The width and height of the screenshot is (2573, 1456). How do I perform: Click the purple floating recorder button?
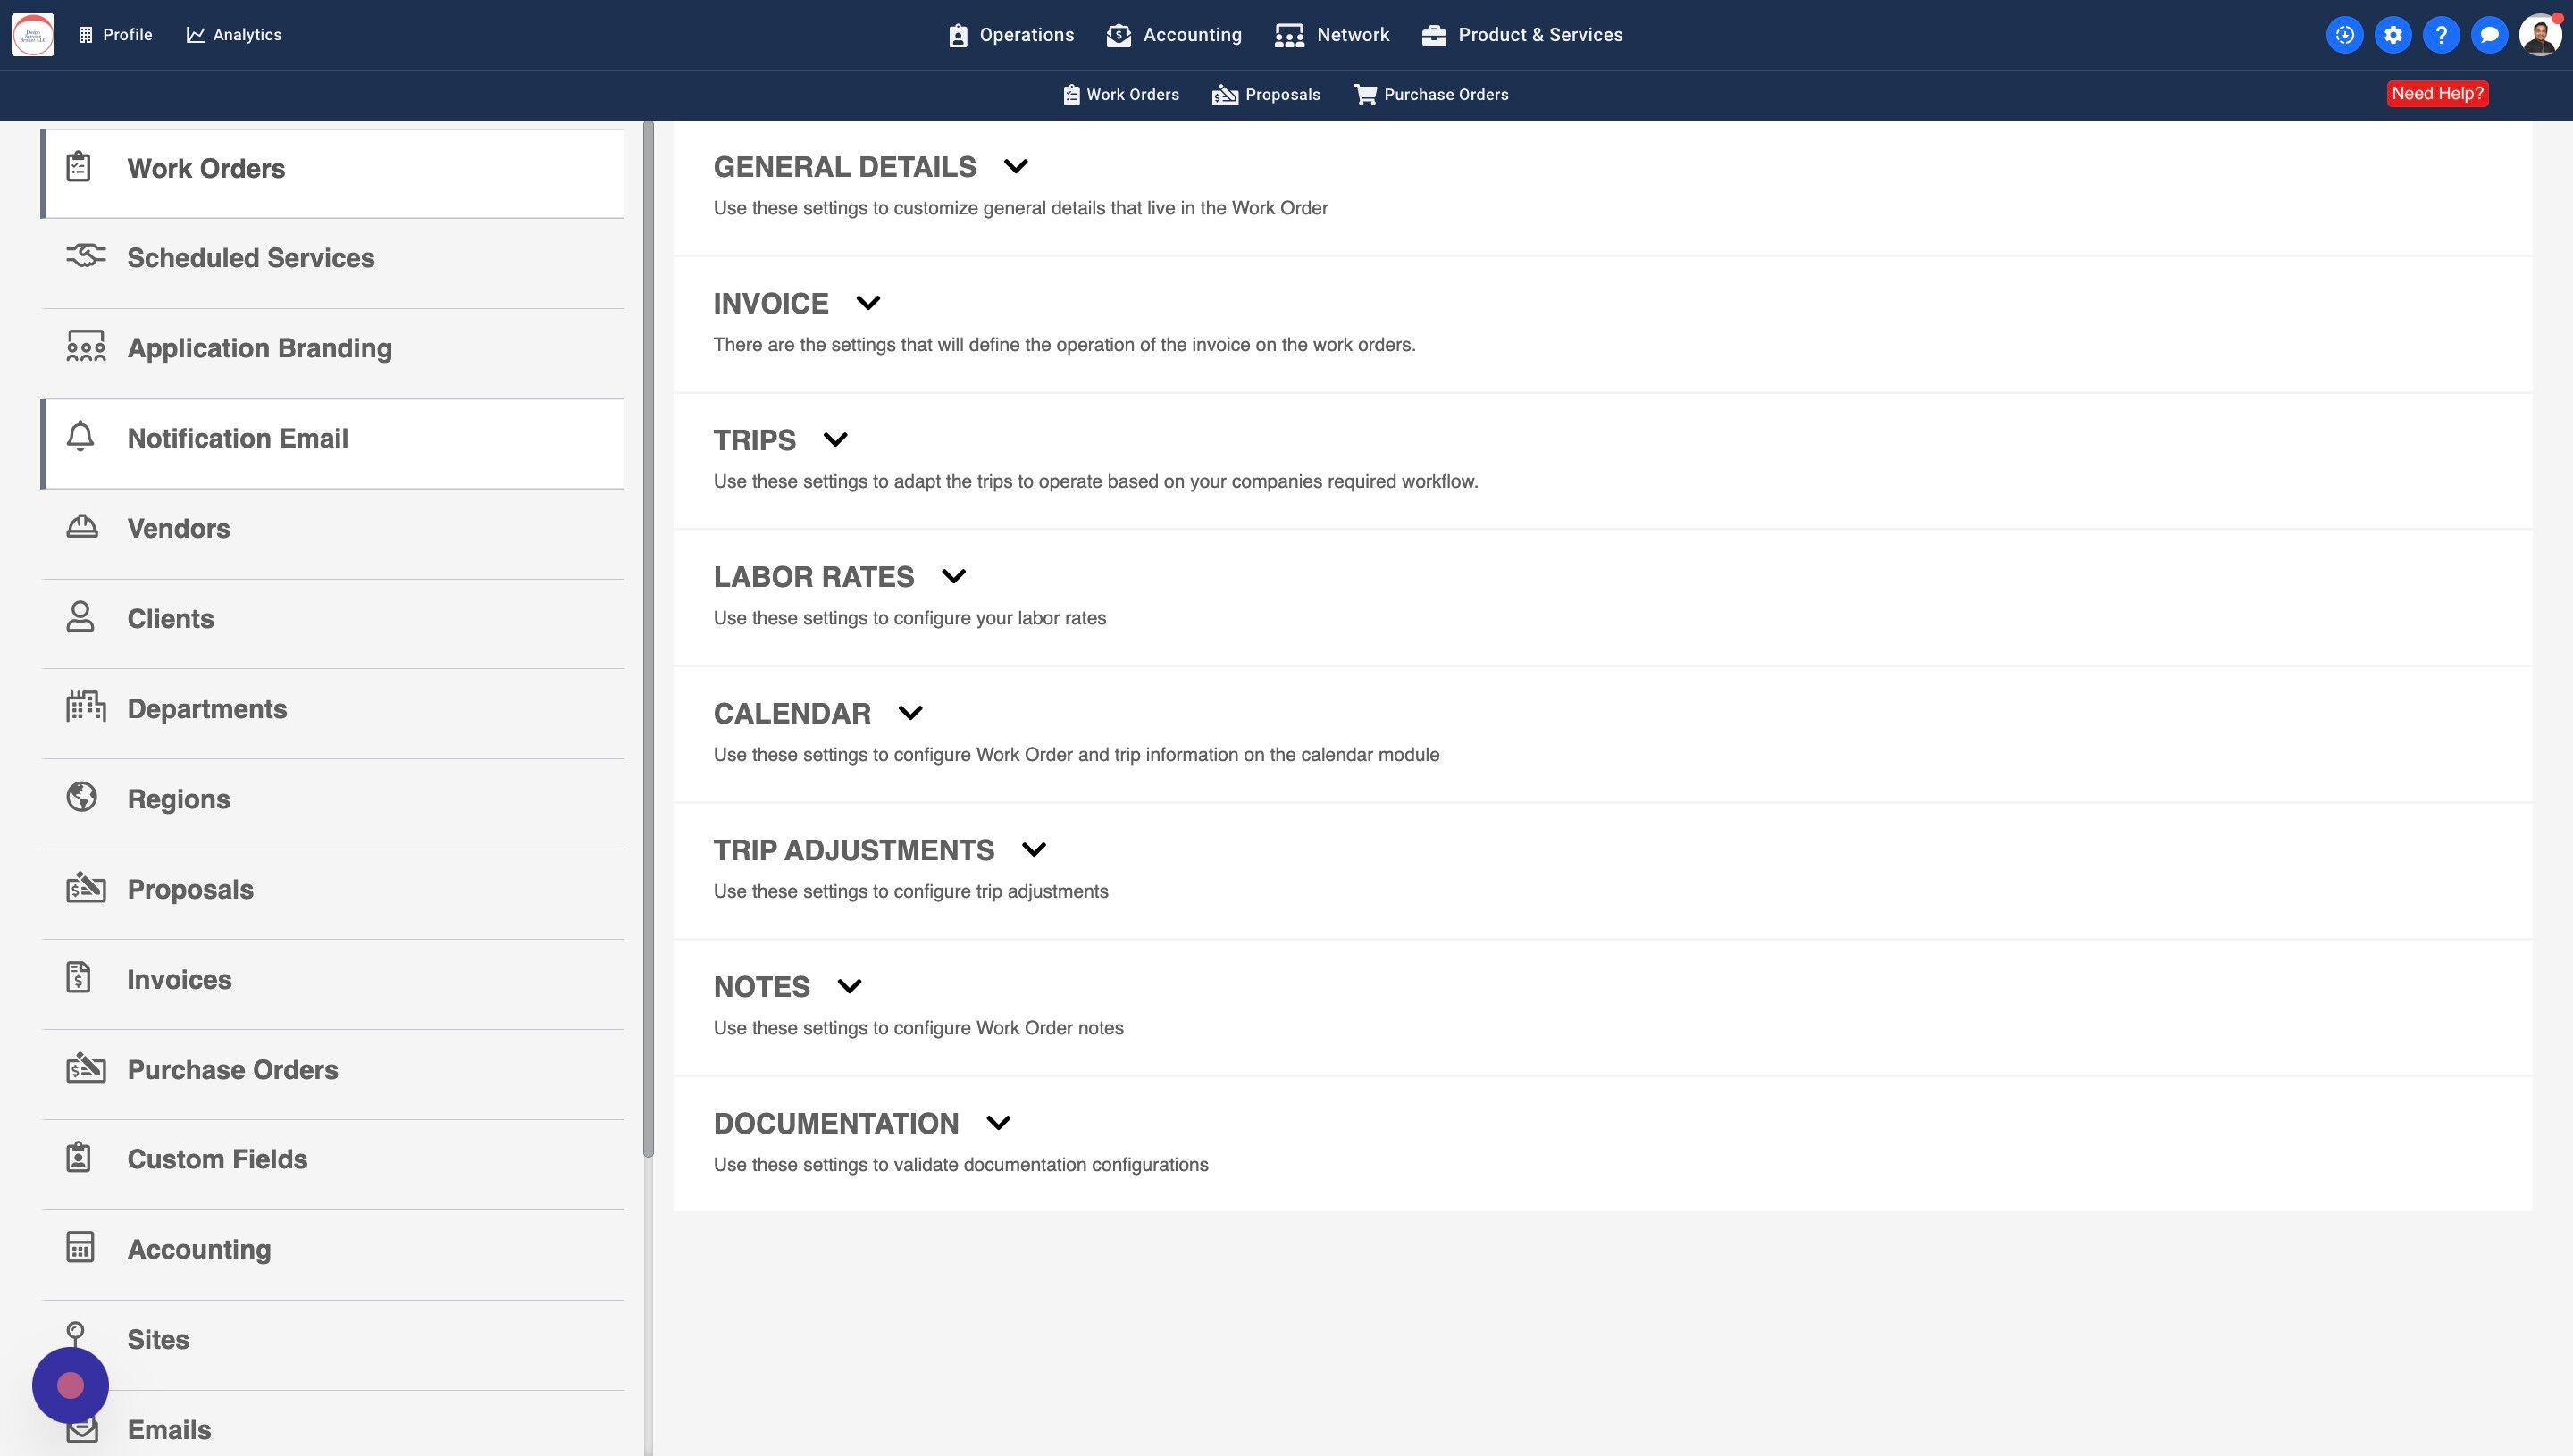tap(70, 1385)
